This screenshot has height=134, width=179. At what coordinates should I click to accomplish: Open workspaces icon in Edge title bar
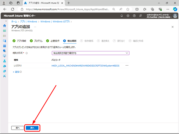coord(11,3)
